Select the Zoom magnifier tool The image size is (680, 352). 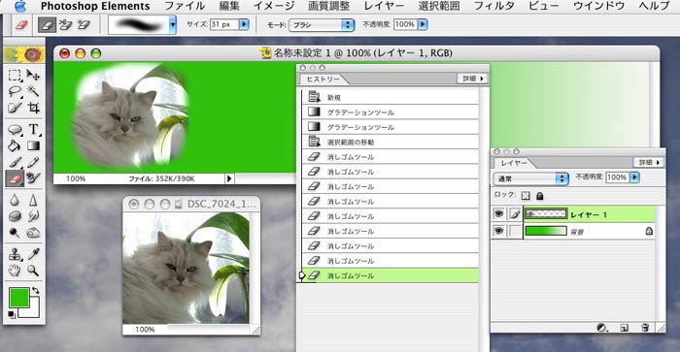(x=33, y=271)
